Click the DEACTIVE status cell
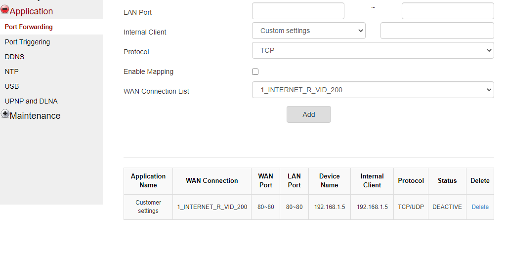 coord(447,207)
